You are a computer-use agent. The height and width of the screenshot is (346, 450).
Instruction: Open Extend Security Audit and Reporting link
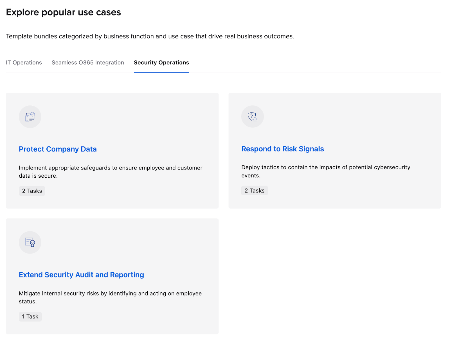tap(81, 275)
